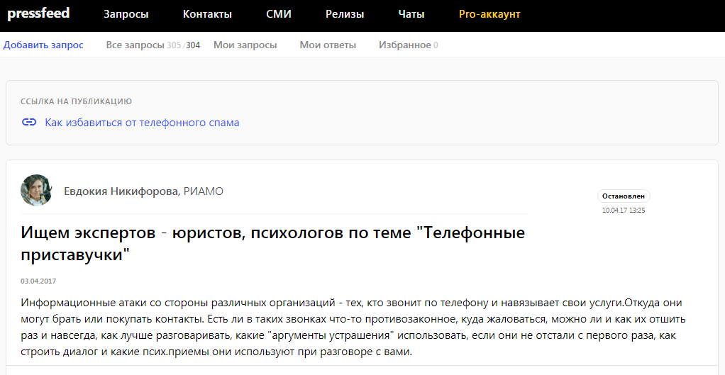Image resolution: width=725 pixels, height=375 pixels.
Task: Select the Pro-аккаунт menu item
Action: (x=489, y=14)
